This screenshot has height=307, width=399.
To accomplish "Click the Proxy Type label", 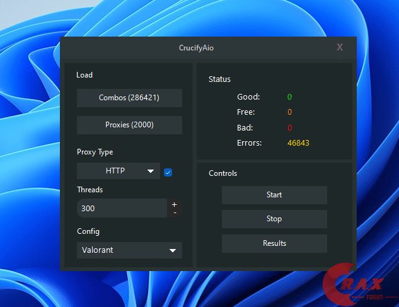I will [95, 152].
